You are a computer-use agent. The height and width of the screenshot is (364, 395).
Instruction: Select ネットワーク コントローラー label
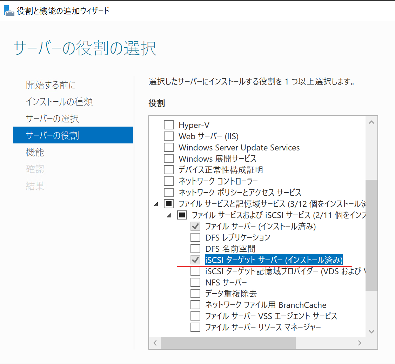(218, 181)
